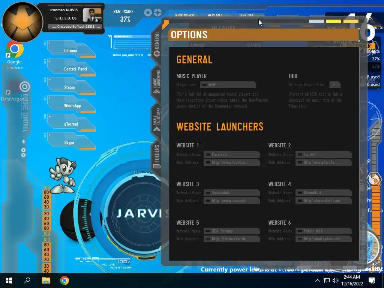Edit the Player code WMP field
Viewport: 384px width, 288px height.
tap(228, 85)
